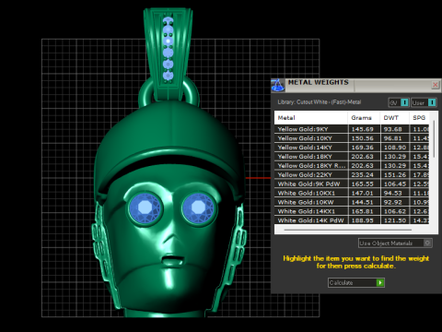
Task: Select the White Gold:10KX1 row
Action: [x=352, y=193]
